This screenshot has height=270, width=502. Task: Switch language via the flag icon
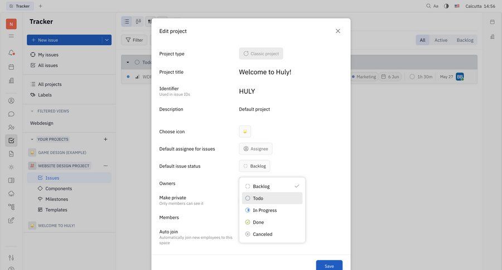tap(457, 6)
